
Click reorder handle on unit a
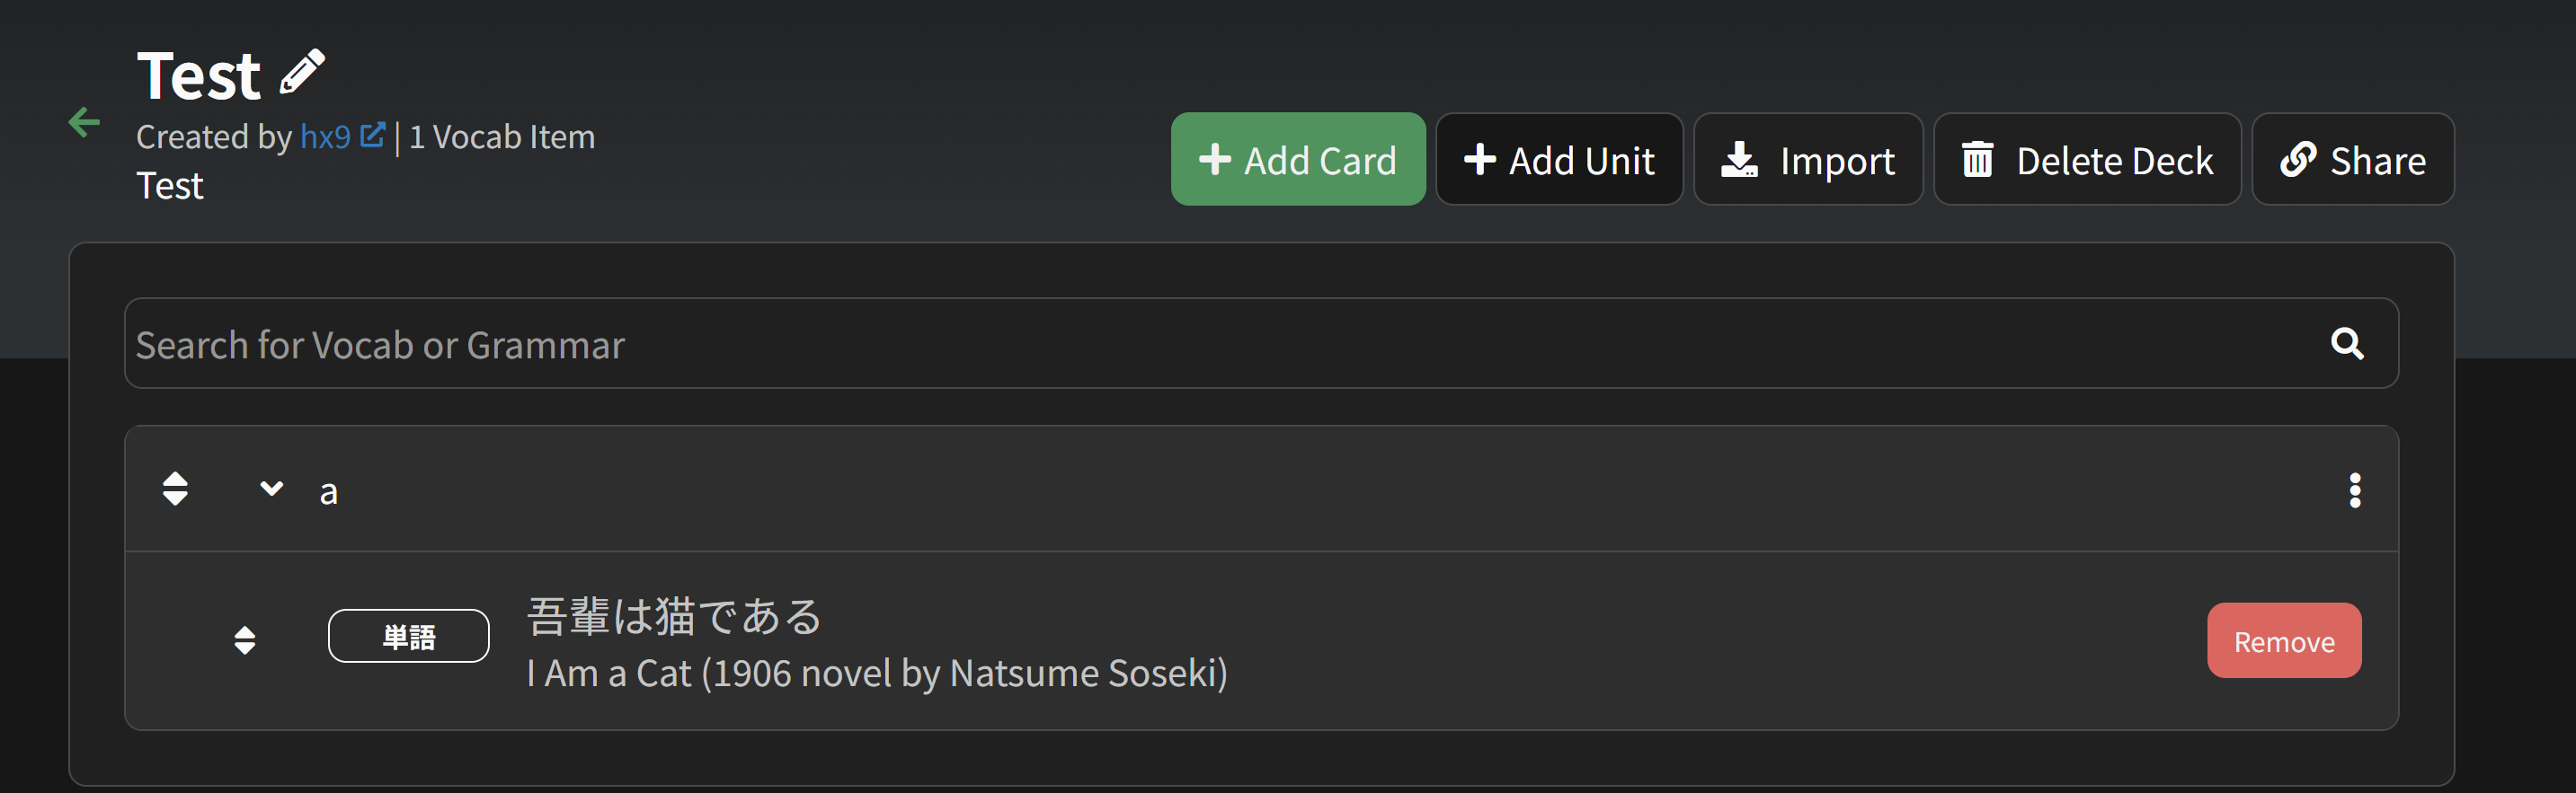pyautogui.click(x=175, y=489)
